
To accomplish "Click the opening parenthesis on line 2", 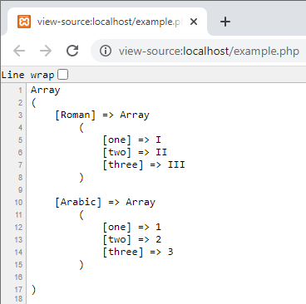I will [33, 103].
